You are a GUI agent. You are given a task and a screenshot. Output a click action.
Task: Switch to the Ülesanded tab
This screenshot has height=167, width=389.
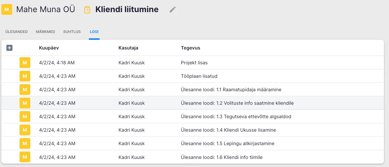point(16,32)
